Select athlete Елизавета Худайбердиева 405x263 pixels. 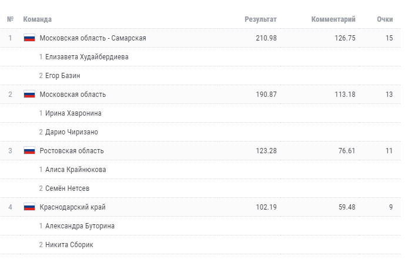click(86, 57)
